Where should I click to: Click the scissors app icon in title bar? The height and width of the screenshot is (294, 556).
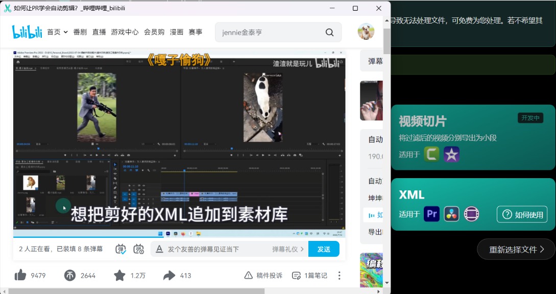7,8
